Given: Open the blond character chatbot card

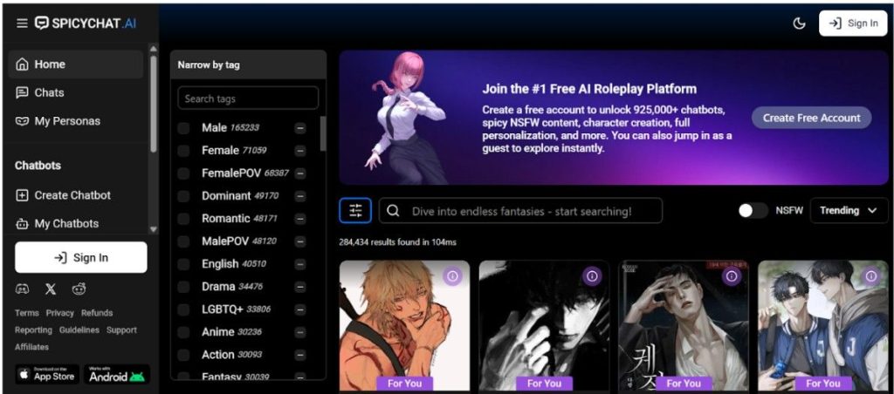Looking at the screenshot, I should (x=404, y=326).
